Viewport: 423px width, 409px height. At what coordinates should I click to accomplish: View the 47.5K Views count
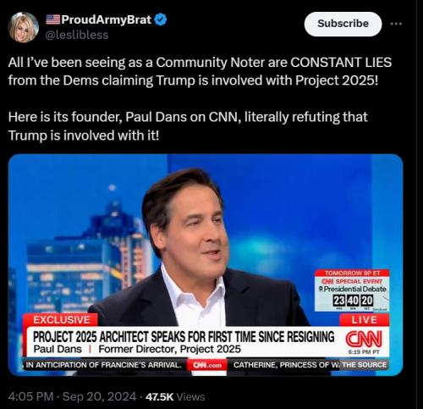coord(175,396)
